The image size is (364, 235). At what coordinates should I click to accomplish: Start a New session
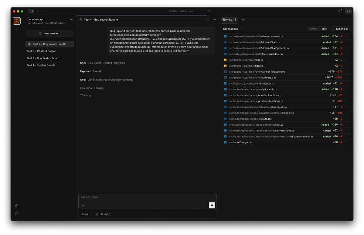[x=49, y=33]
